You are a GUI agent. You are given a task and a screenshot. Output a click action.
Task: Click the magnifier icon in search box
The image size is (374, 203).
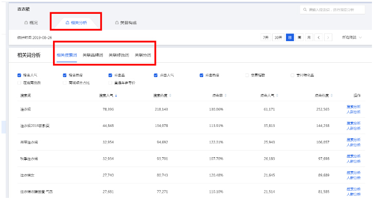305,10
